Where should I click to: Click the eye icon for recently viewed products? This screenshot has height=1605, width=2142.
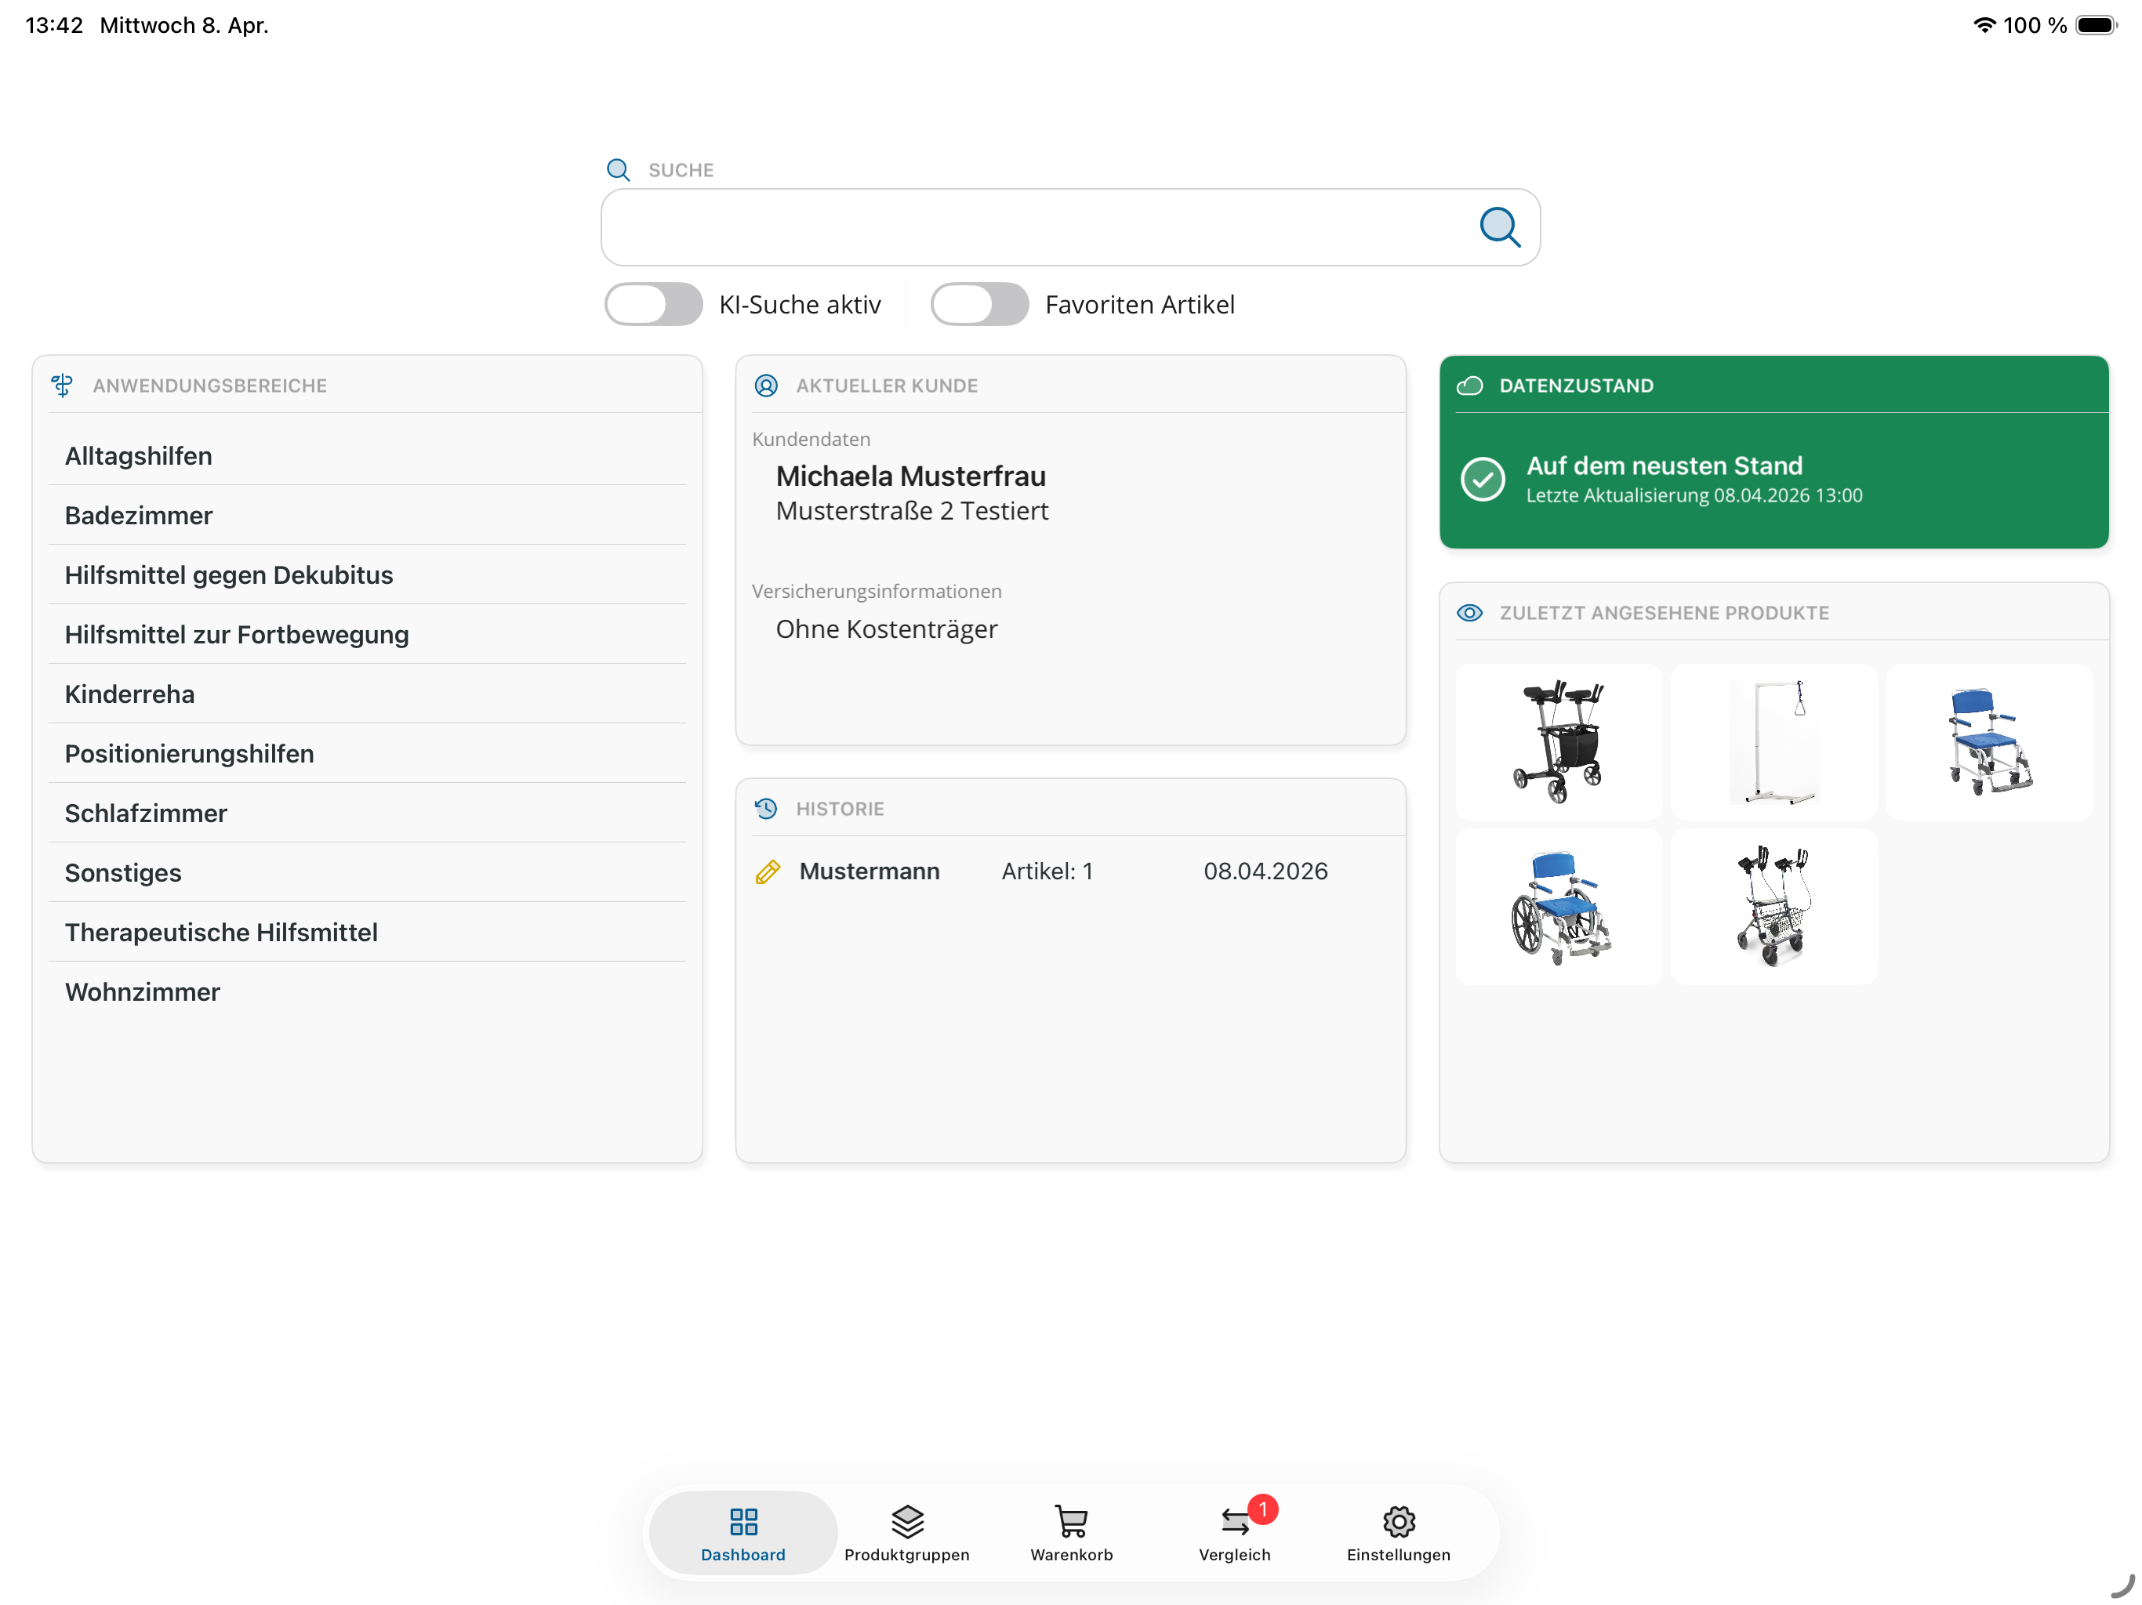coord(1469,613)
